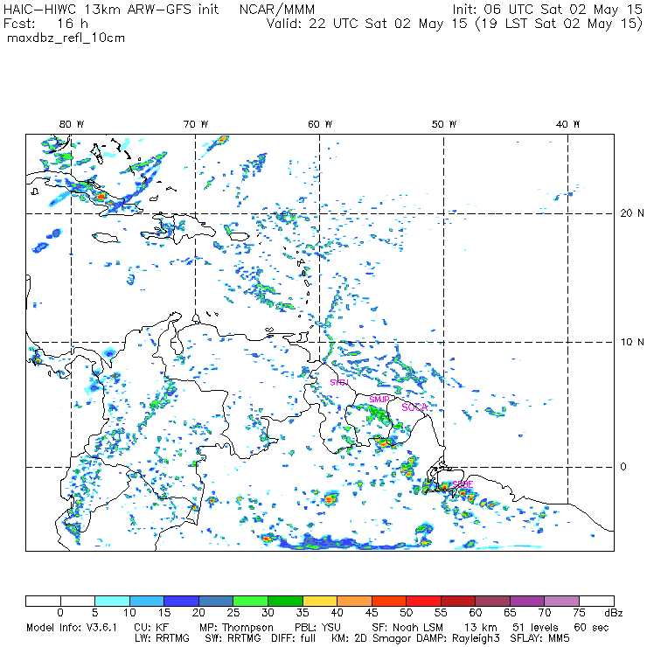The height and width of the screenshot is (647, 647).
Task: Choose the yellow 35-40 dBz legend swatch
Action: pyautogui.click(x=320, y=601)
